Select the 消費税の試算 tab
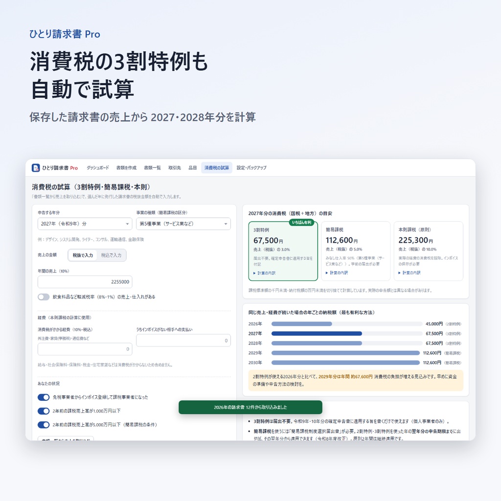 pos(217,168)
